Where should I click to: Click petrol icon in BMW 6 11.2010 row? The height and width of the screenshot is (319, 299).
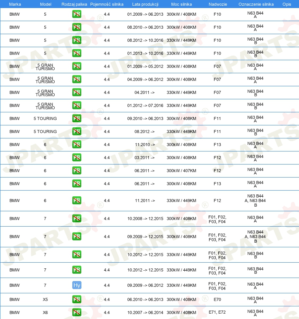[x=77, y=144]
